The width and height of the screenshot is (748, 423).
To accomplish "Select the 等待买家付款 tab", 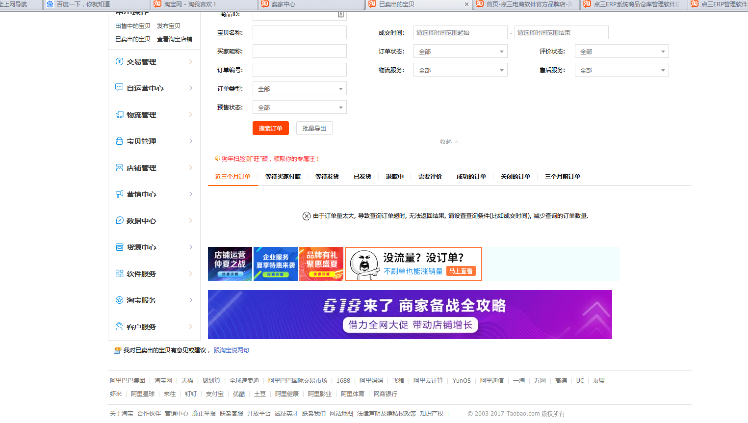I will (x=283, y=177).
